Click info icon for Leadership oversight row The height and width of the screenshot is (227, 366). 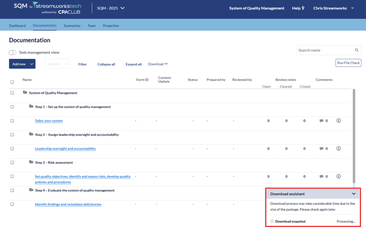tap(339, 148)
